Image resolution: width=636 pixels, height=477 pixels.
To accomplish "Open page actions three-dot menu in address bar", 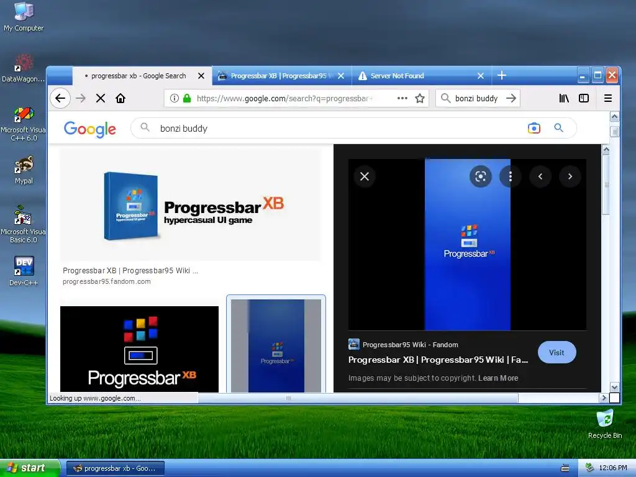I will (402, 98).
